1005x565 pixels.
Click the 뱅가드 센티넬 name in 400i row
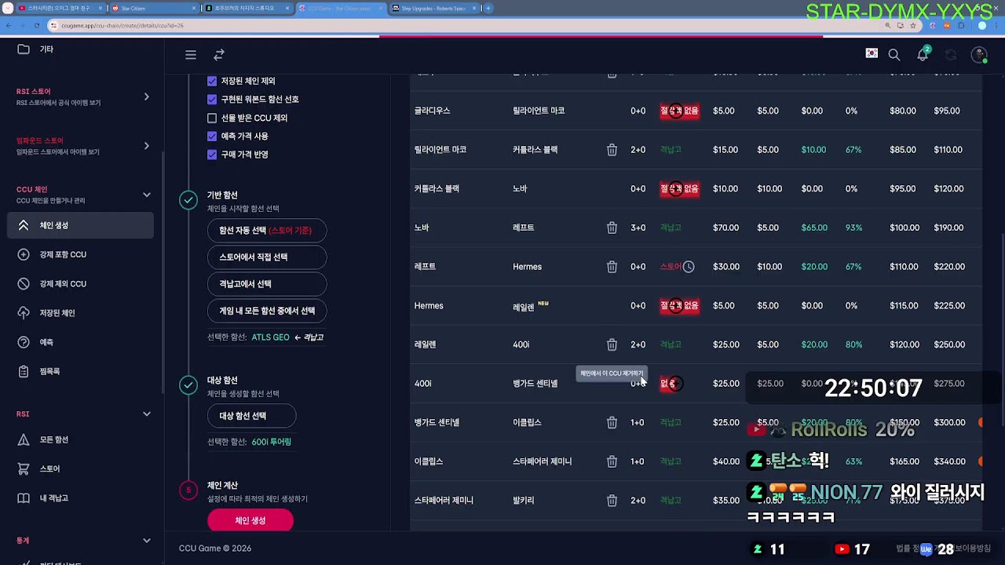(535, 384)
